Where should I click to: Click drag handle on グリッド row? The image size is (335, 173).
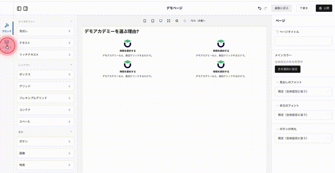(69, 86)
